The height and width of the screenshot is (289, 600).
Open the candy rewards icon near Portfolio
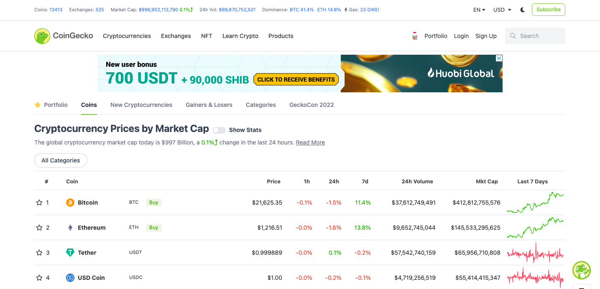pos(414,36)
